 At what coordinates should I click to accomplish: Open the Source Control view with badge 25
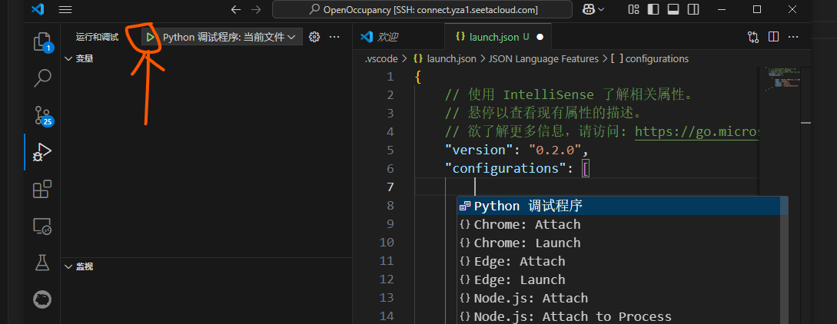pyautogui.click(x=43, y=114)
